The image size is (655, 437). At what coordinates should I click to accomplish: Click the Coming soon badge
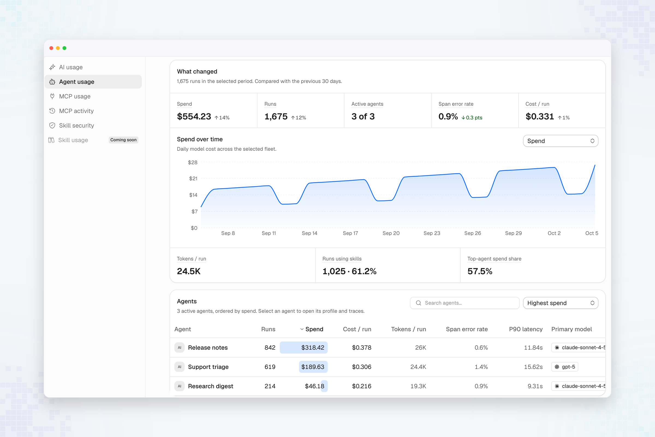tap(123, 140)
